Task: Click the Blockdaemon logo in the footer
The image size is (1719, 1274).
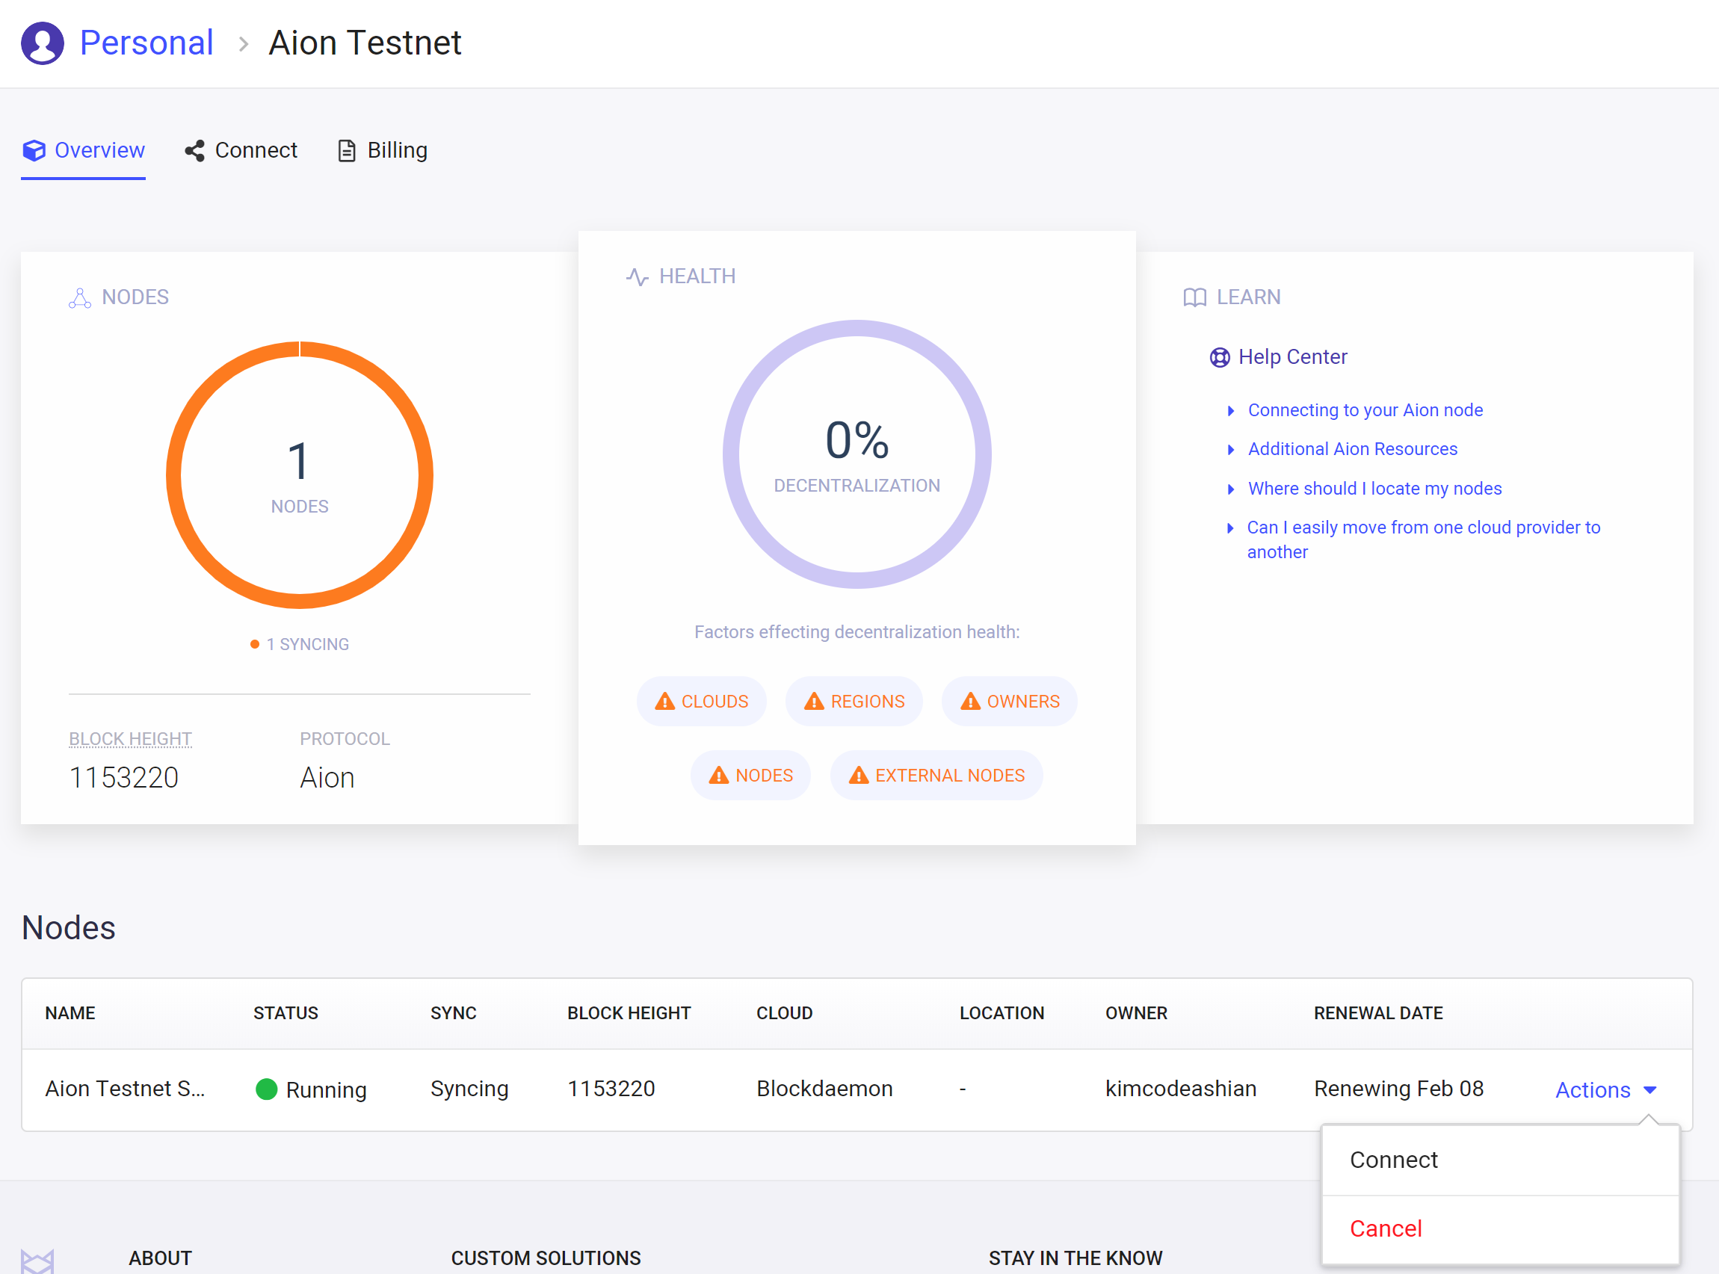Action: coord(37,1260)
